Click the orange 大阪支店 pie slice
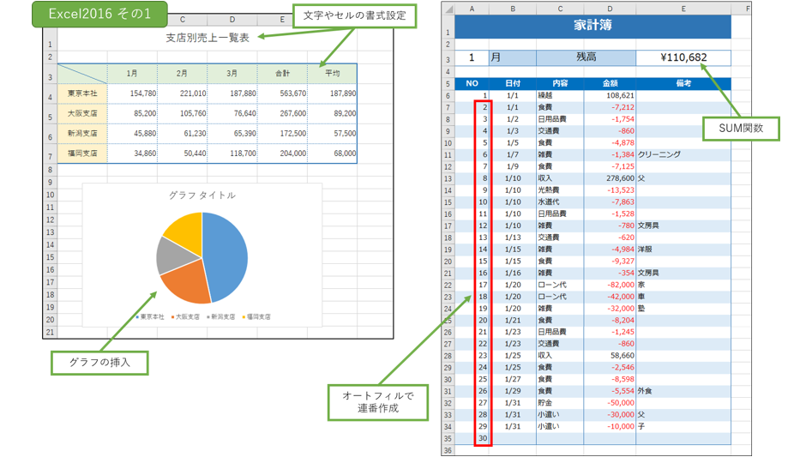The width and height of the screenshot is (812, 457). [186, 283]
